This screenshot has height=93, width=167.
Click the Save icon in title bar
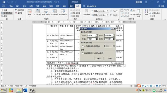pyautogui.click(x=4, y=2)
